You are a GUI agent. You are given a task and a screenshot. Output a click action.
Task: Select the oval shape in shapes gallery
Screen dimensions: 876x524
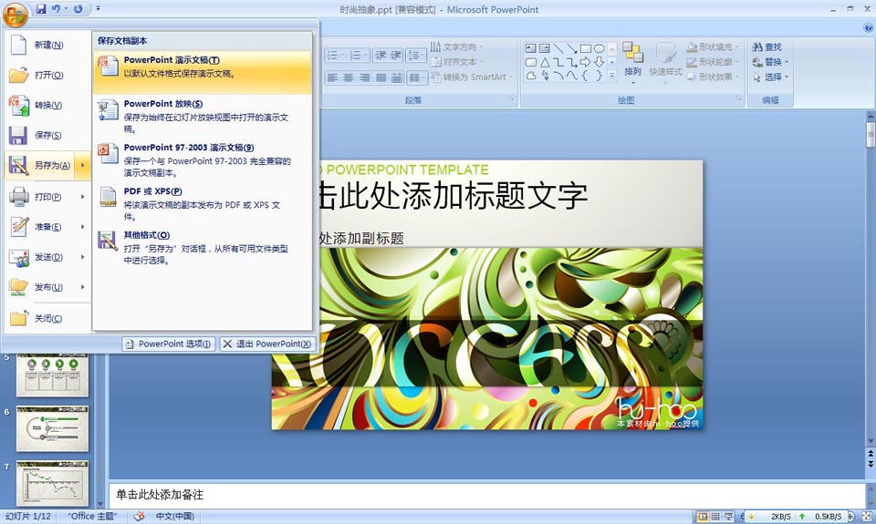click(x=599, y=48)
